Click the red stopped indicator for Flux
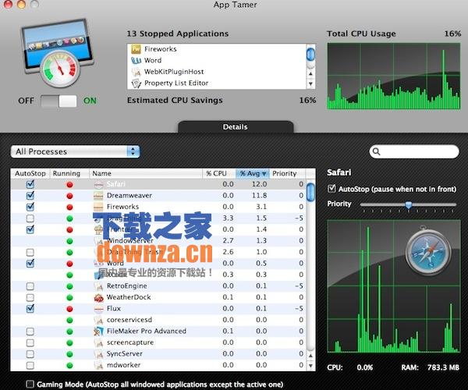The image size is (468, 390). click(69, 309)
